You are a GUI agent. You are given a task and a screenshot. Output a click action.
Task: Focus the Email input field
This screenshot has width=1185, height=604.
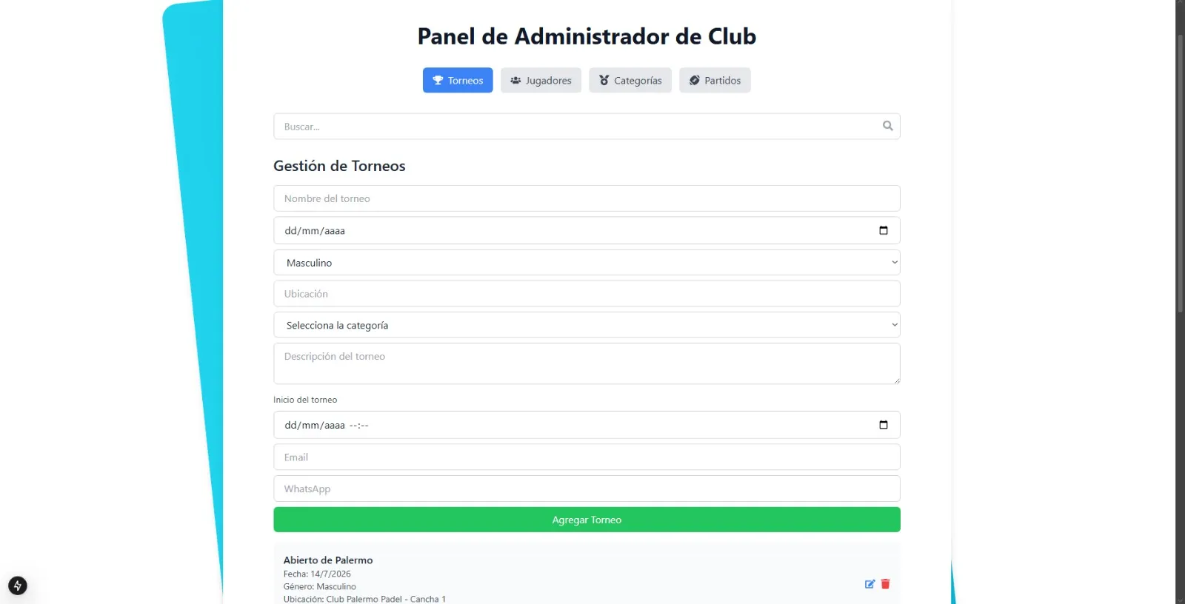pos(587,457)
